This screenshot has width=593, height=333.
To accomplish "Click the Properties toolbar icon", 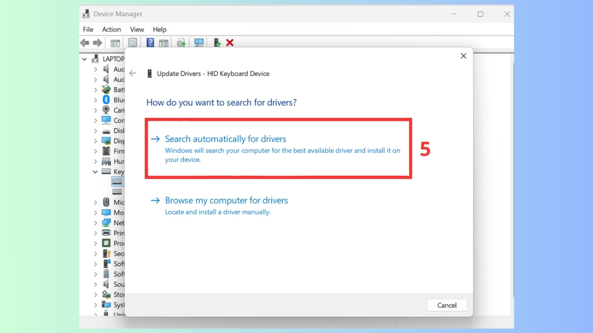I will 132,42.
